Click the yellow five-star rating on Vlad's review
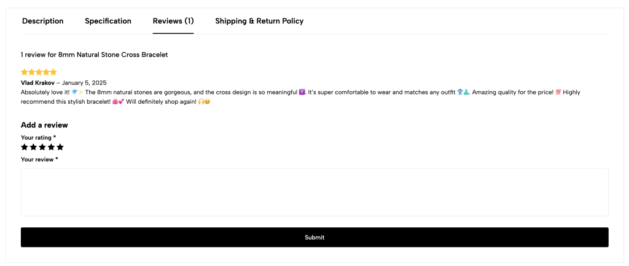 tap(39, 72)
